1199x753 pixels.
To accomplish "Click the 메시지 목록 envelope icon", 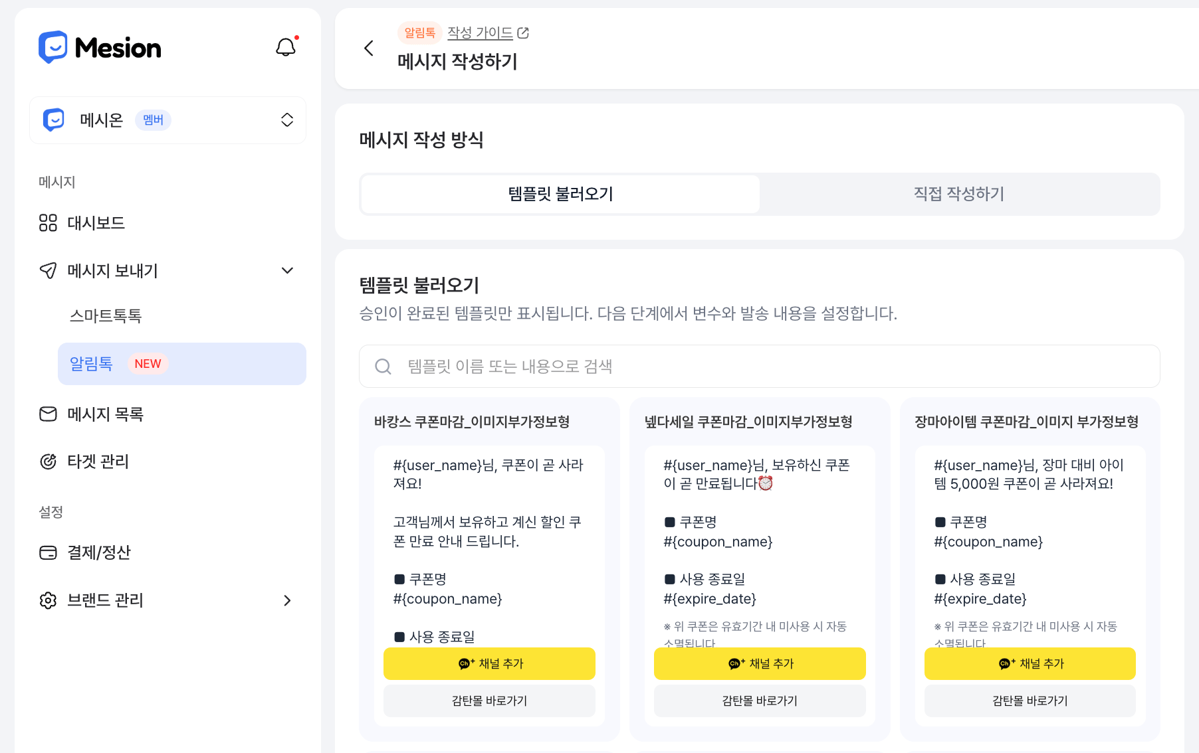I will tap(48, 414).
